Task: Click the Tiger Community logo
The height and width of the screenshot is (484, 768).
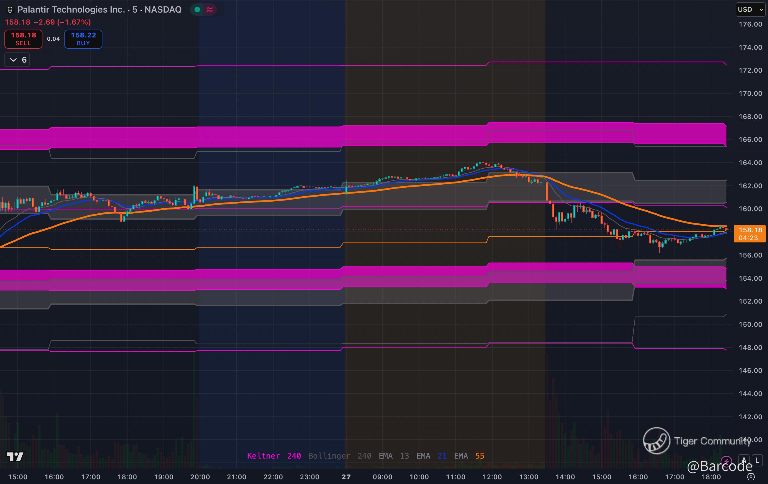Action: click(x=656, y=441)
